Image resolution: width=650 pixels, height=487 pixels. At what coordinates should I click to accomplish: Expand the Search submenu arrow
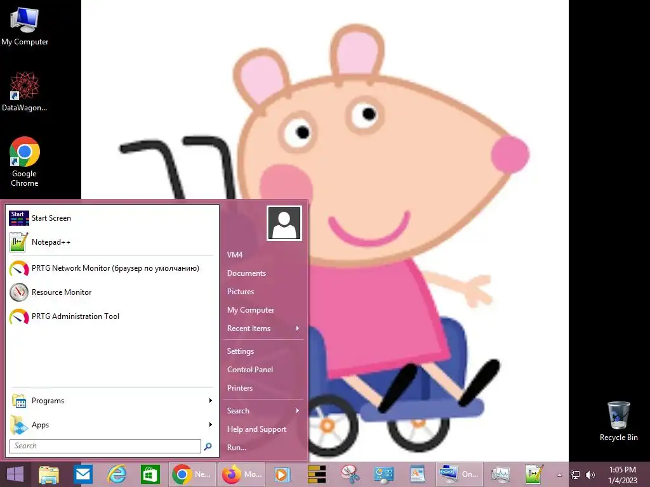(297, 411)
